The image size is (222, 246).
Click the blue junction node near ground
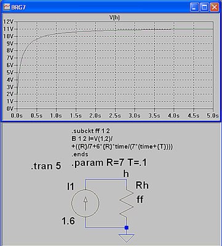pos(127,228)
